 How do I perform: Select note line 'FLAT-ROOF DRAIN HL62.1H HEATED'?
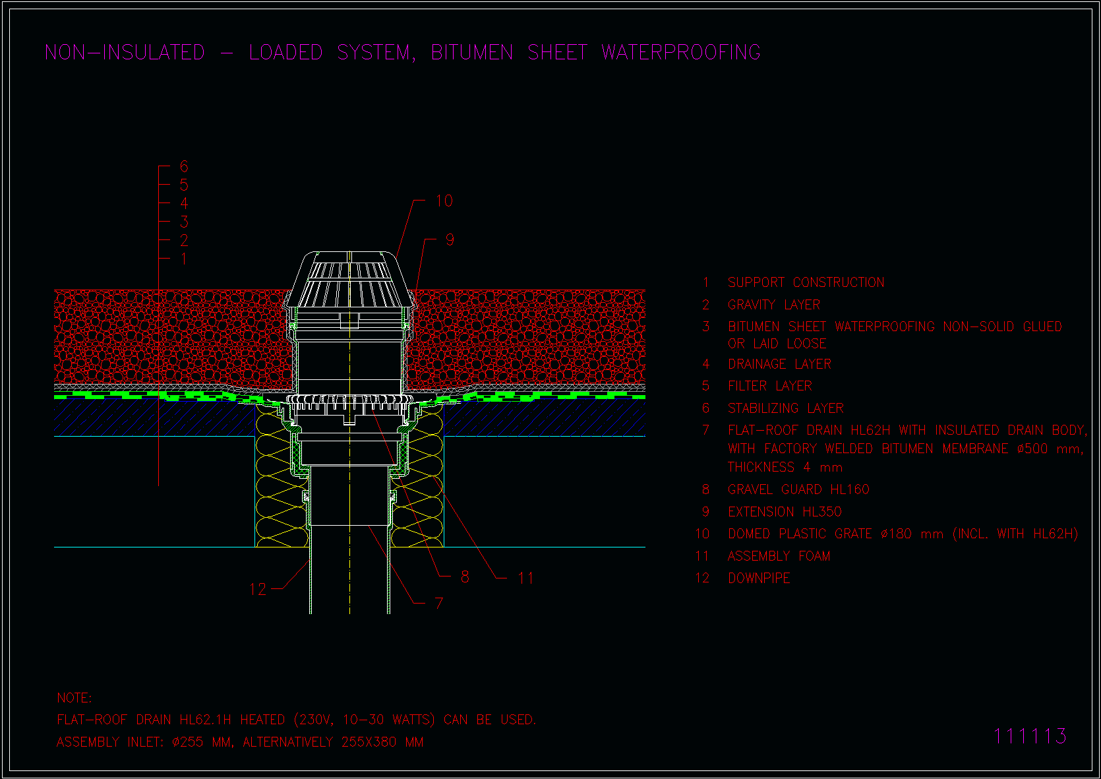click(x=296, y=720)
